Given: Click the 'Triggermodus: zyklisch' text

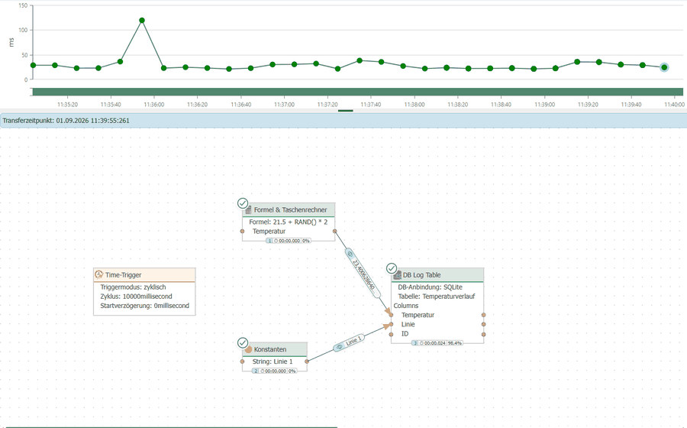Looking at the screenshot, I should coord(133,287).
